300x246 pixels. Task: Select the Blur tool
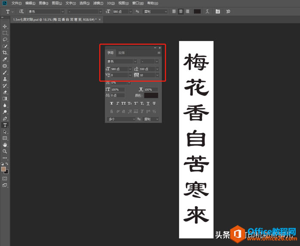tap(5, 106)
